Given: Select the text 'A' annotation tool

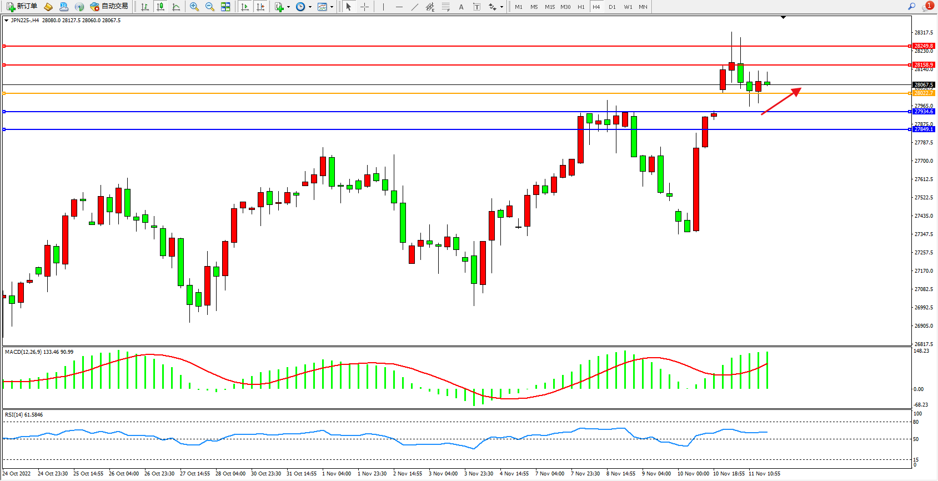Looking at the screenshot, I should [x=461, y=7].
